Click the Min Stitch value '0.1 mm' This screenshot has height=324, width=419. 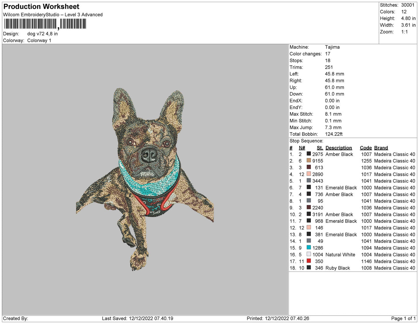pos(333,121)
